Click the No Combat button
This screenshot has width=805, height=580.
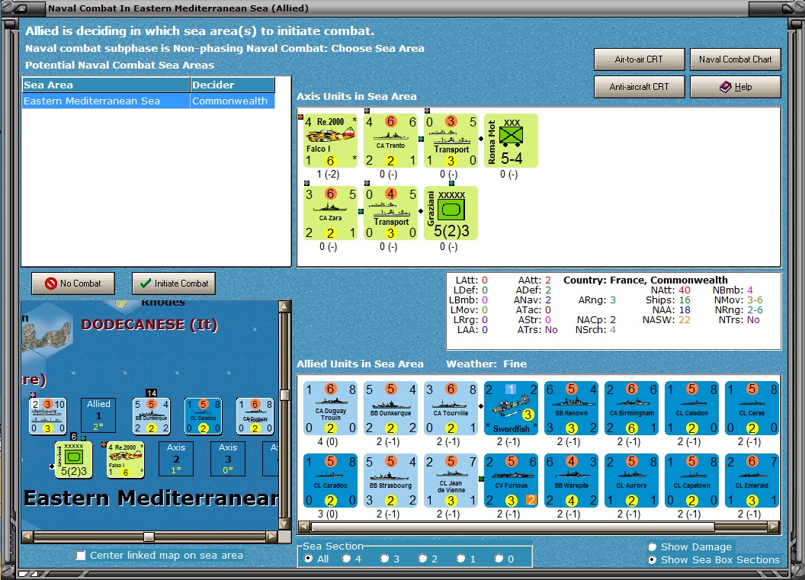point(73,284)
